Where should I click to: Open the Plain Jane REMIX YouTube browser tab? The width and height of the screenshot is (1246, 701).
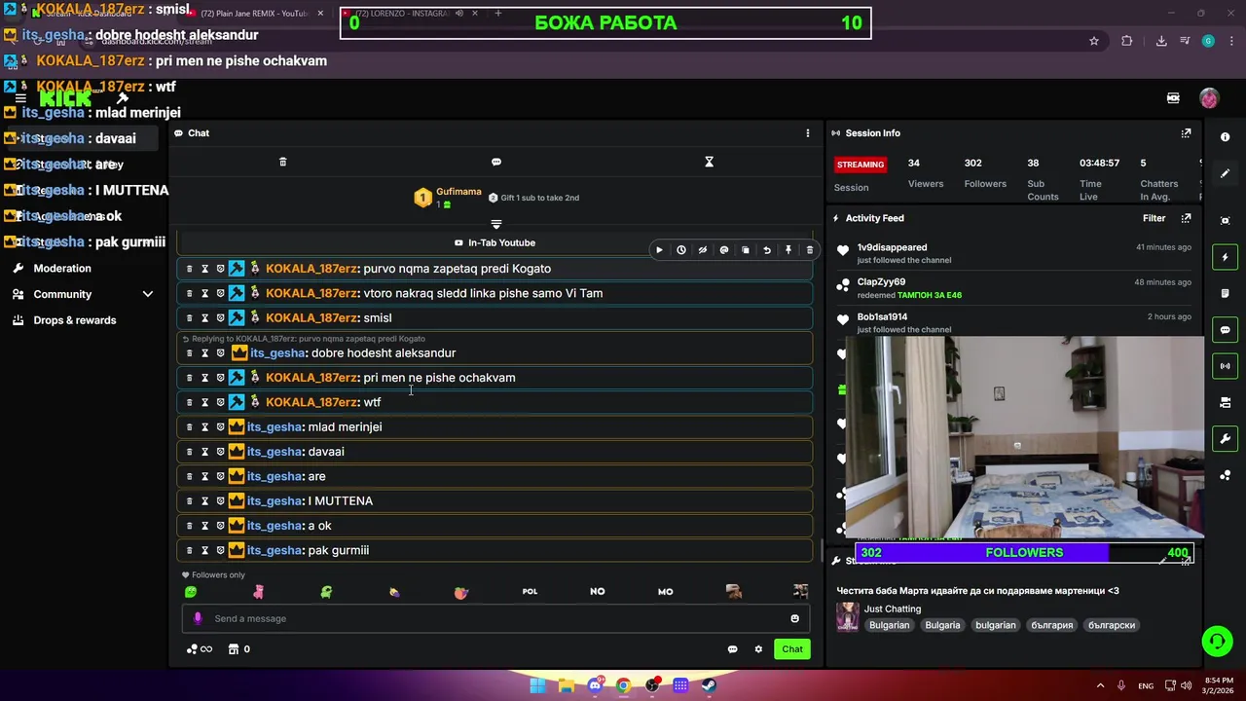pos(255,14)
